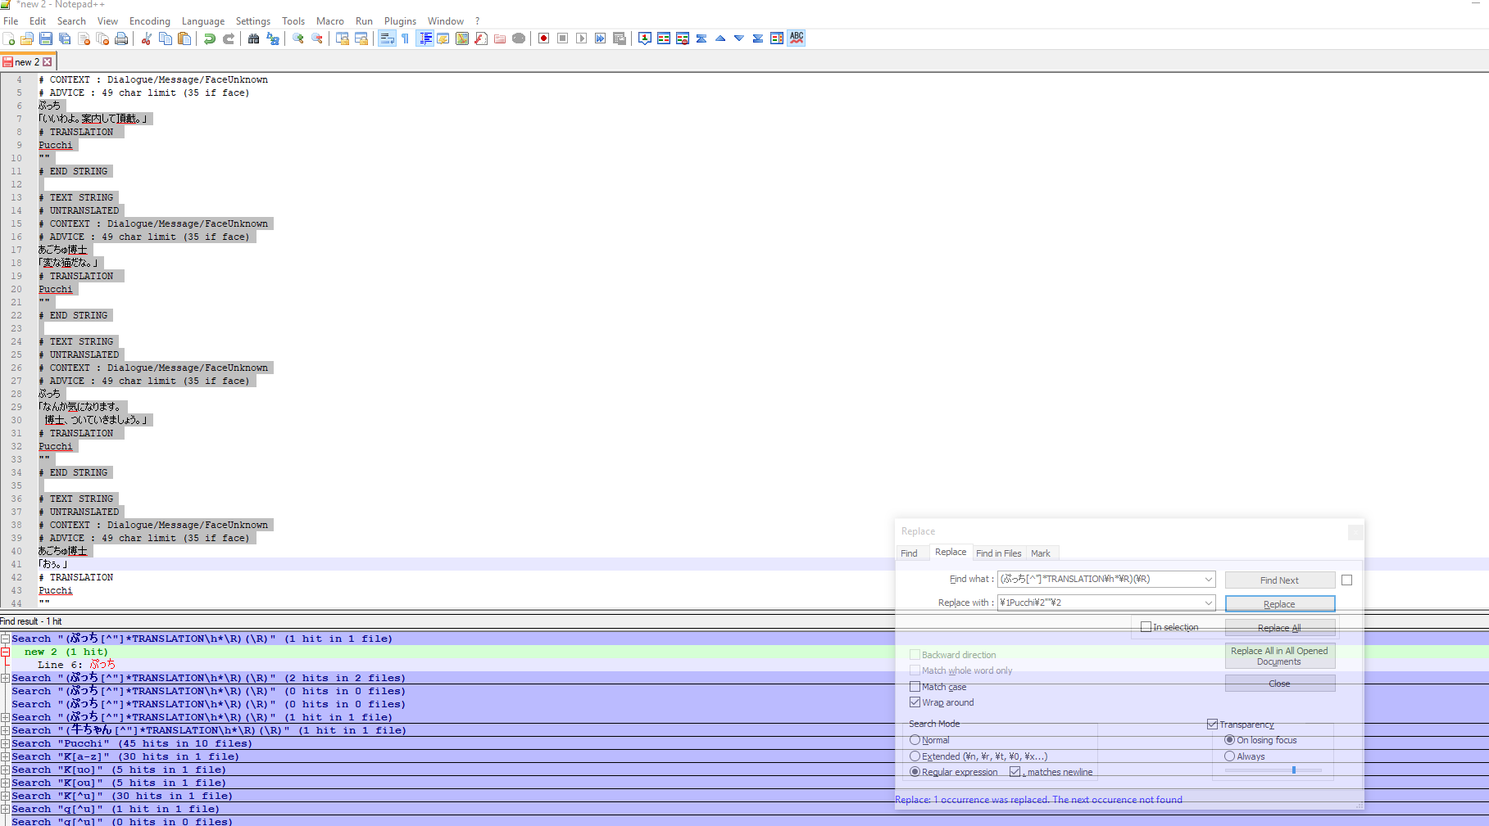Screen dimensions: 1489x826
Task: Click the Close button in Replace dialog
Action: click(x=1279, y=684)
